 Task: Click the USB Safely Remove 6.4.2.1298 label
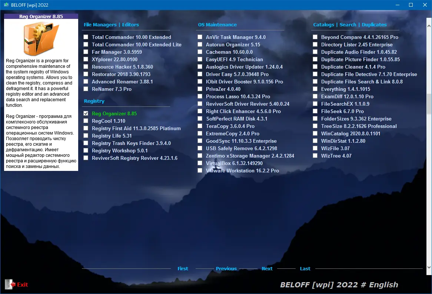point(241,148)
